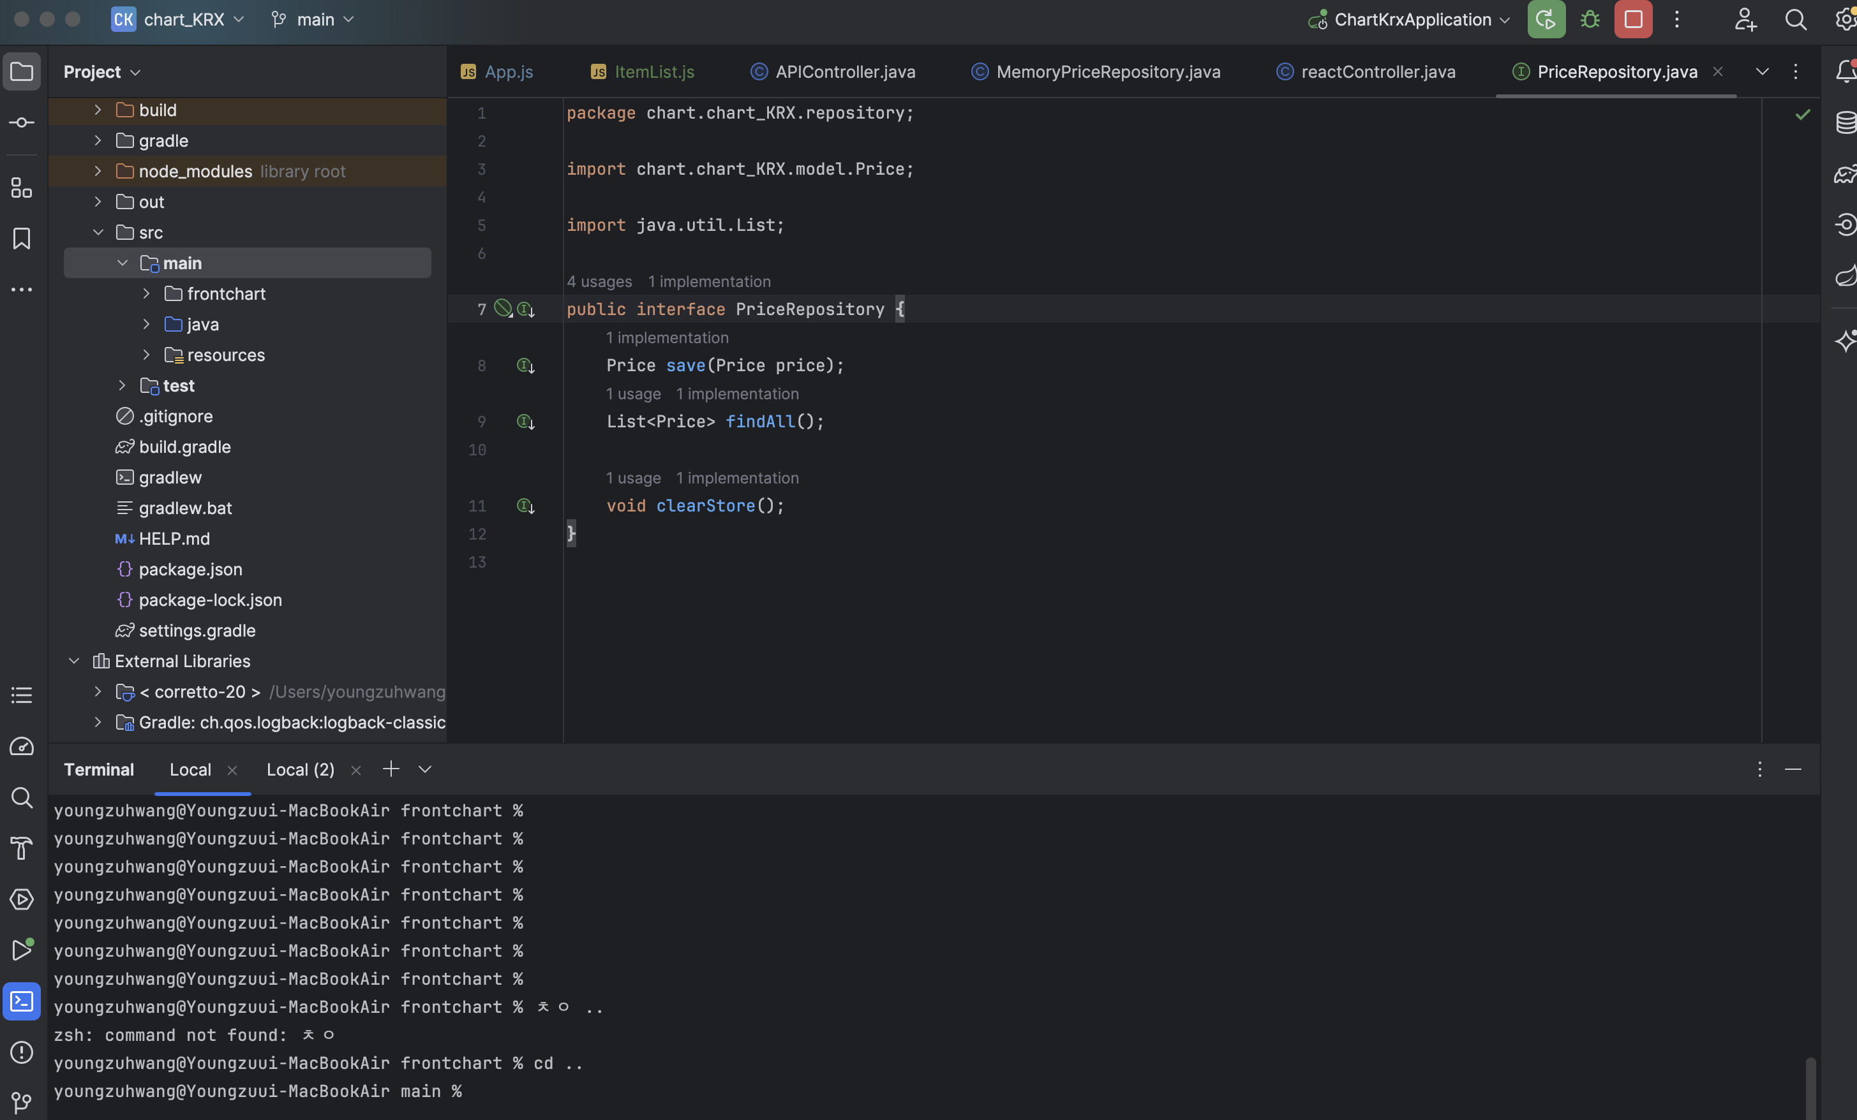The height and width of the screenshot is (1120, 1857).
Task: Open the Problems tool window icon
Action: point(21,1052)
